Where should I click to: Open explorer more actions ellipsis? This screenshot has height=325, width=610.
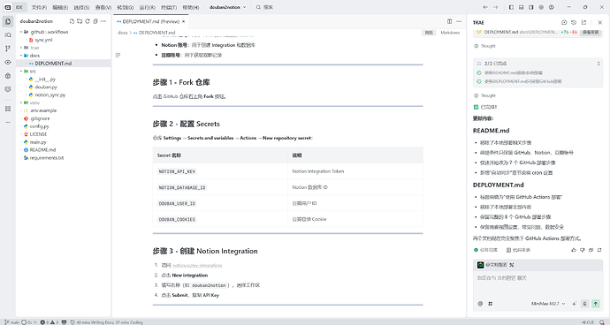click(103, 21)
